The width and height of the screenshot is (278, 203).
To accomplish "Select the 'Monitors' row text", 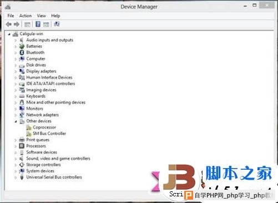I will (x=34, y=108).
